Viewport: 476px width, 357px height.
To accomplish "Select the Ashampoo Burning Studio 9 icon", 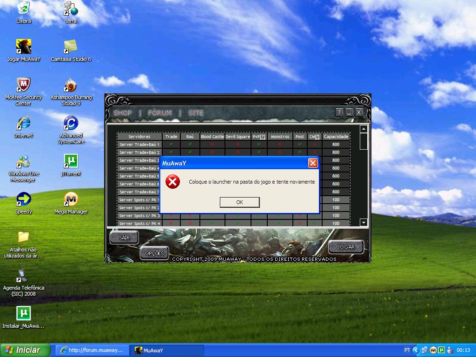I will 71,92.
